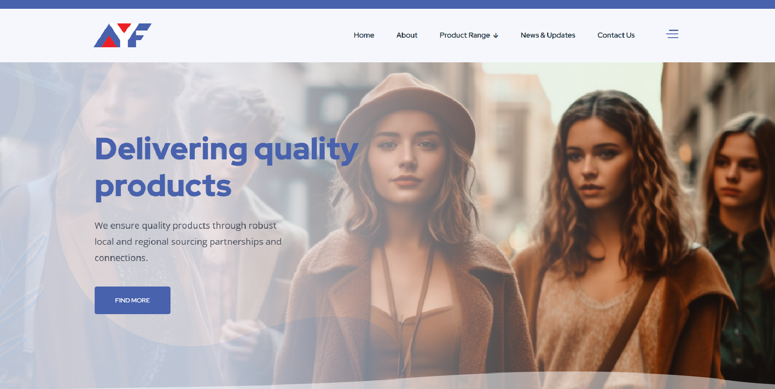Viewport: 775px width, 389px height.
Task: Open the About page
Action: (x=407, y=35)
